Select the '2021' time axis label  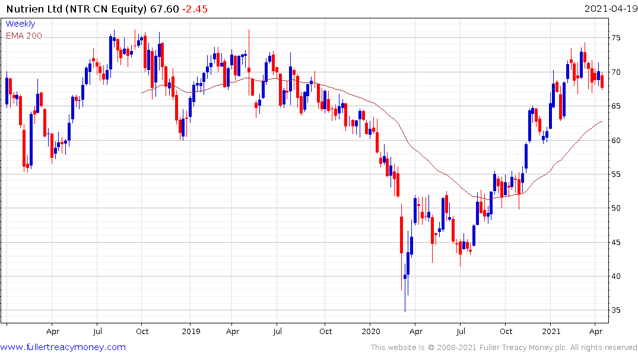coord(551,331)
